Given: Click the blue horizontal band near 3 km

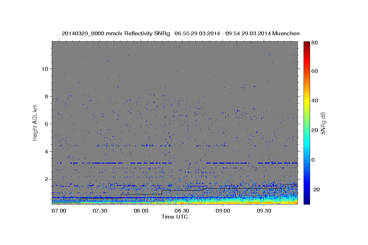Looking at the screenshot, I should click(x=175, y=163).
